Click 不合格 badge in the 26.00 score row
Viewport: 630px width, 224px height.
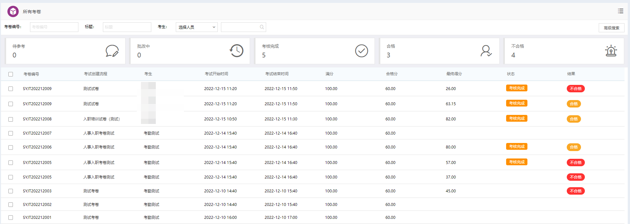coord(576,89)
